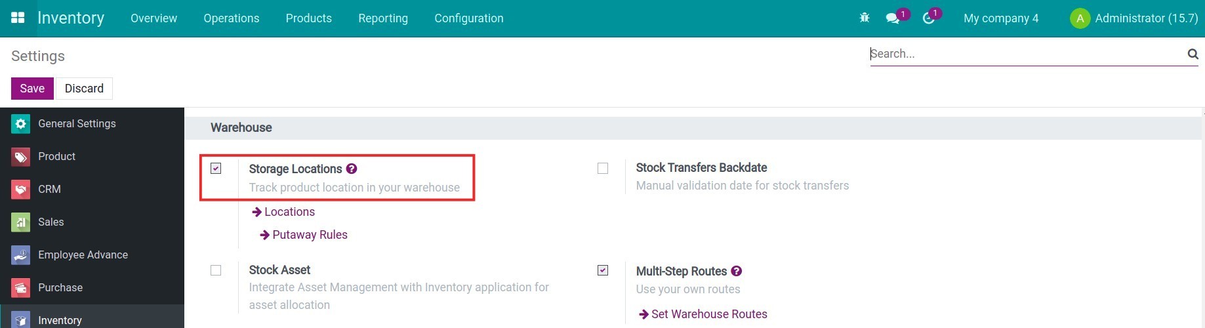Expand the Configuration menu
The image size is (1205, 328).
pos(468,18)
